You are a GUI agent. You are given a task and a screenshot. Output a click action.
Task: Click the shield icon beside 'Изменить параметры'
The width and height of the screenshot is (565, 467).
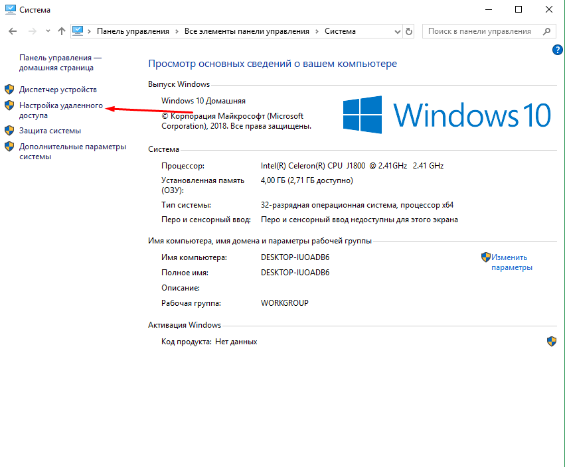point(486,257)
